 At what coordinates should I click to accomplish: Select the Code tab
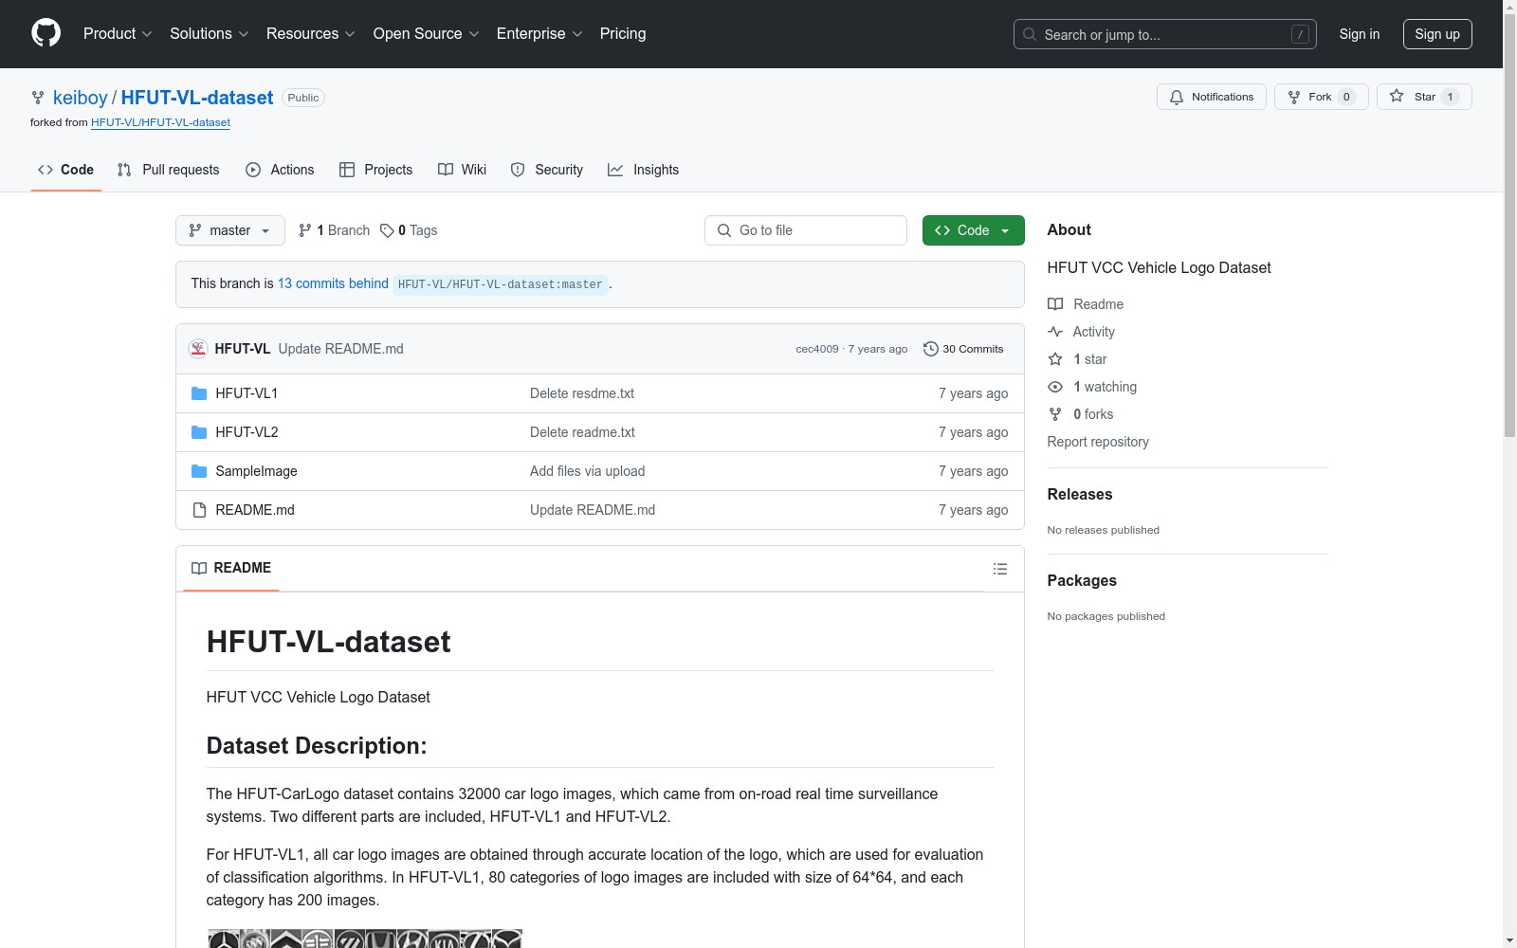(x=66, y=170)
